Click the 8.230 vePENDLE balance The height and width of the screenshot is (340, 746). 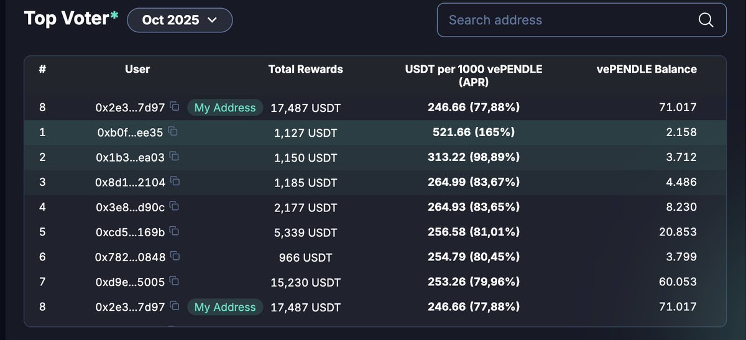coord(681,207)
